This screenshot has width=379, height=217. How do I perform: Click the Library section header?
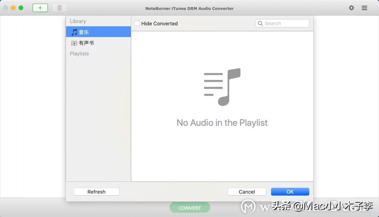[x=78, y=21]
